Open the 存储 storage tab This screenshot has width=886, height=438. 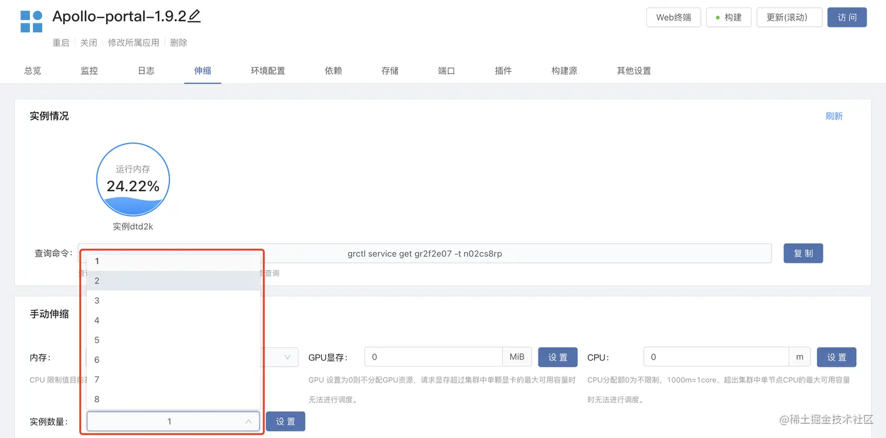pos(390,70)
